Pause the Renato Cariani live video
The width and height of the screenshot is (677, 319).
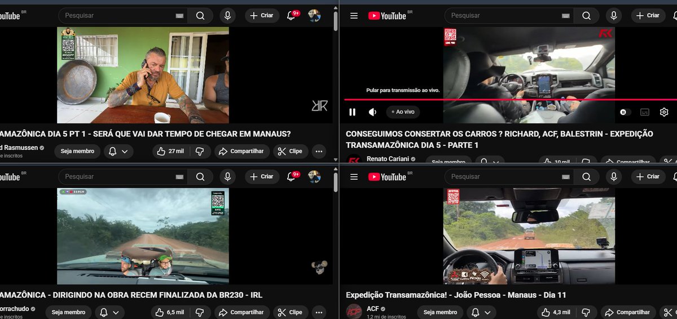(x=353, y=112)
